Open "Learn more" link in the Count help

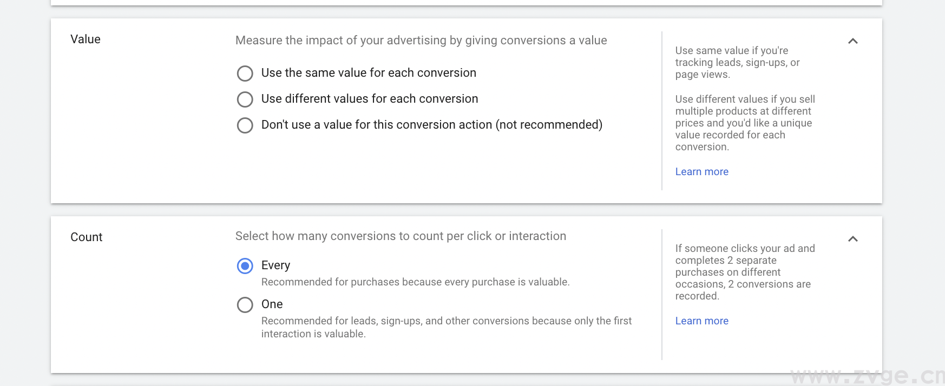(x=701, y=321)
